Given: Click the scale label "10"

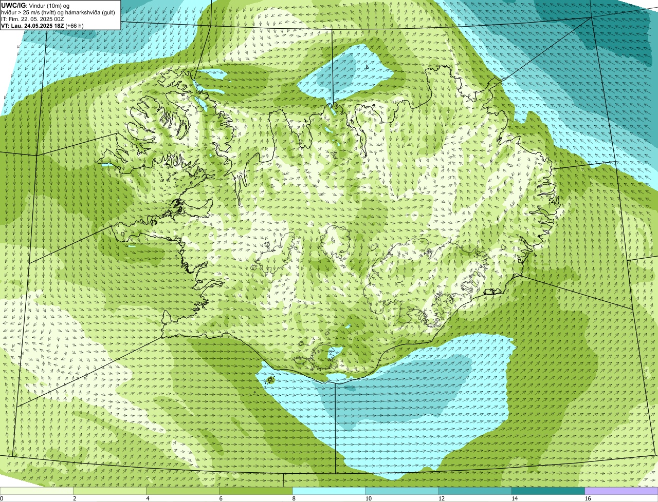Looking at the screenshot, I should pos(369,498).
